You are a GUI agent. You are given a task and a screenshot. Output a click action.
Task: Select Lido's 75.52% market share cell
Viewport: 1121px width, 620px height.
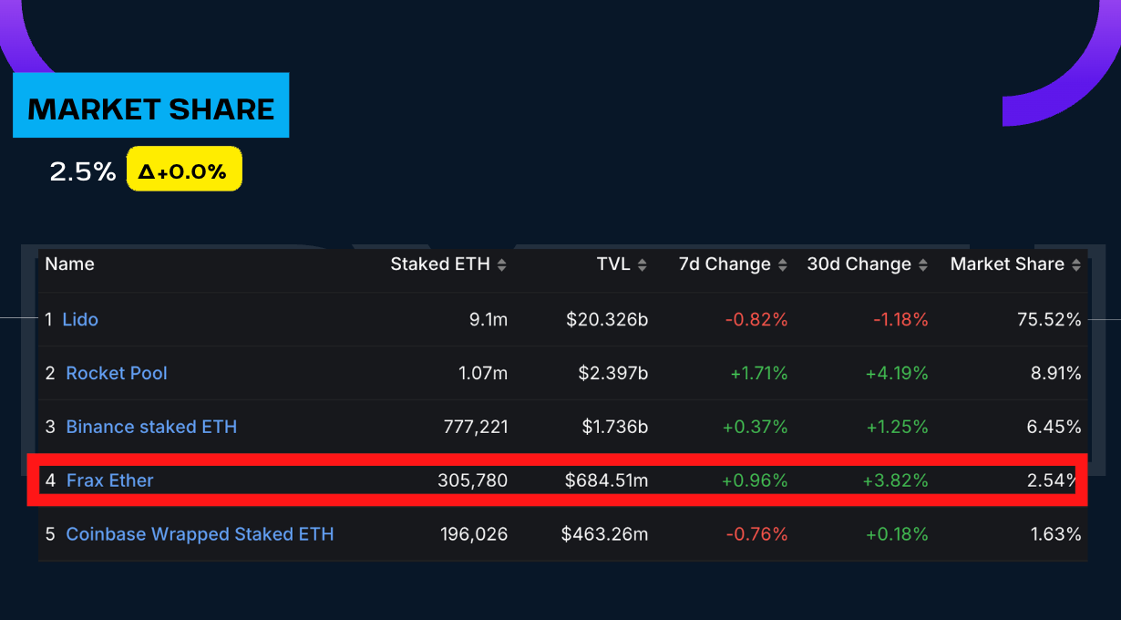tap(1049, 319)
